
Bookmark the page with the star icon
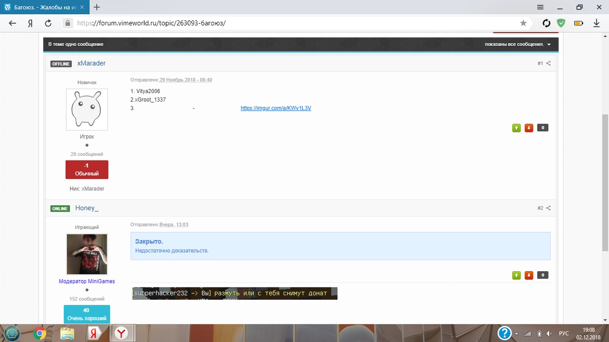point(523,23)
